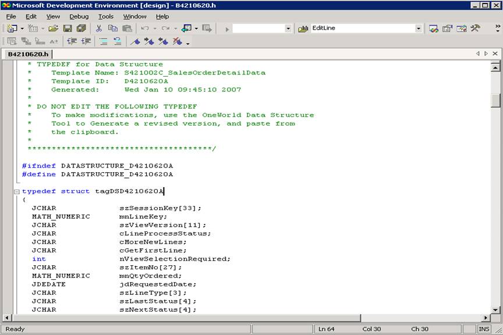Click the List Members icon
This screenshot has width=503, height=335.
[12, 41]
